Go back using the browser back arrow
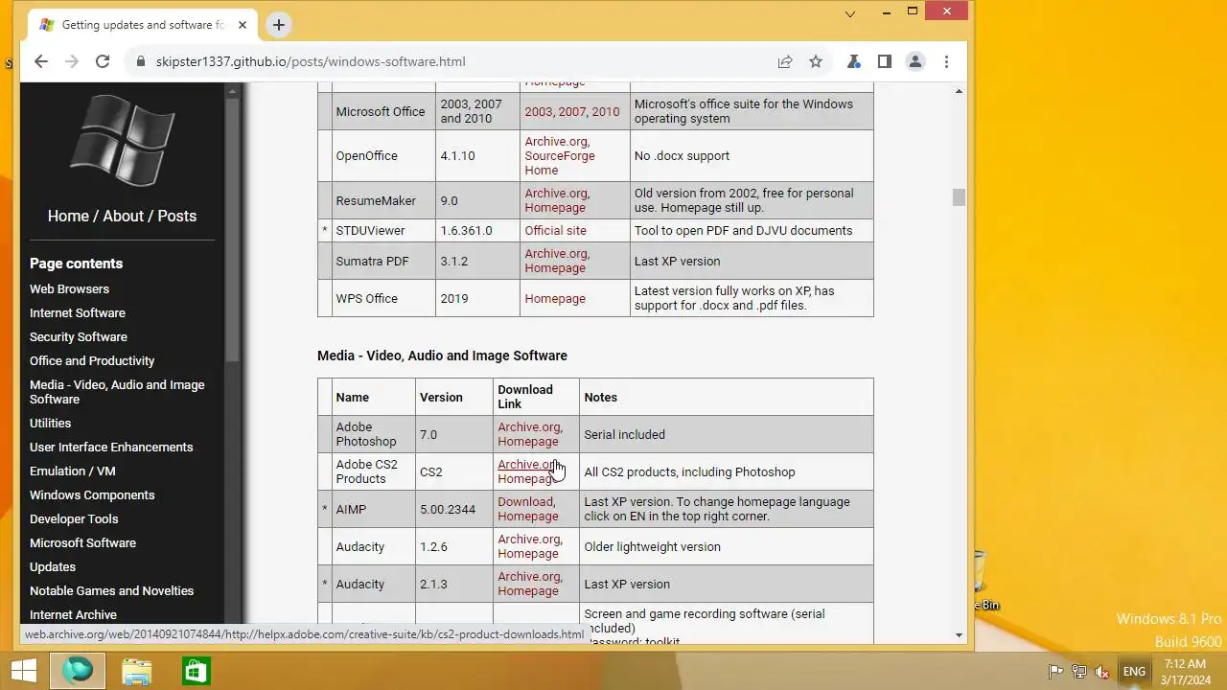The height and width of the screenshot is (690, 1227). coord(40,61)
